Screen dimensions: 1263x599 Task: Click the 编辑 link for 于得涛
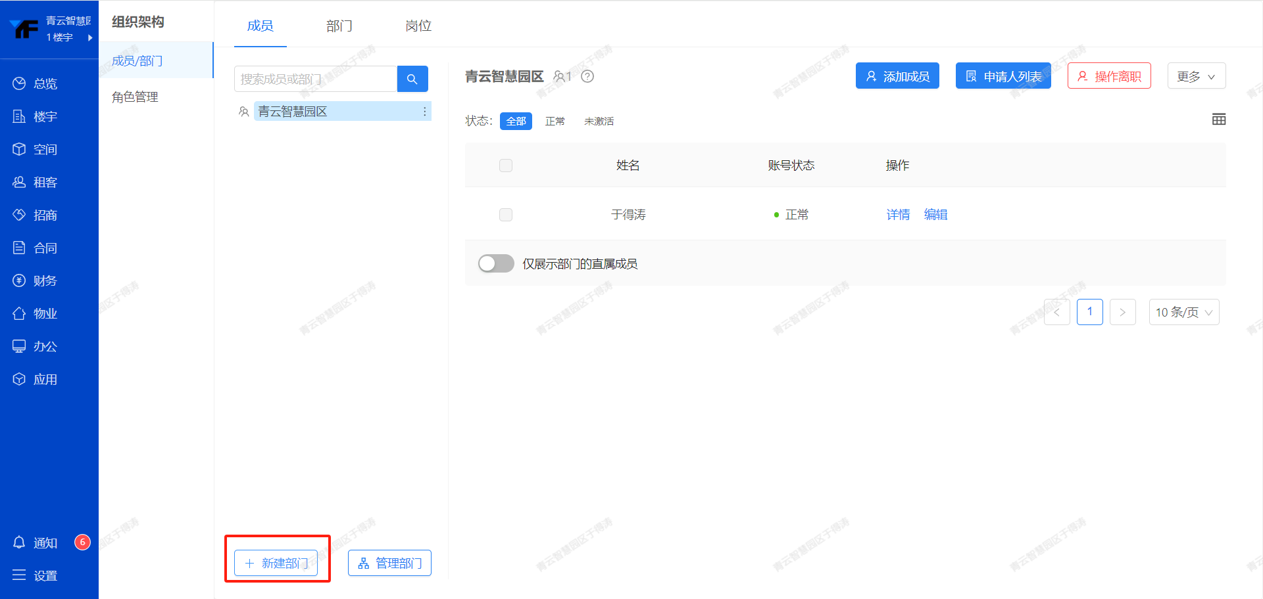[x=935, y=215]
